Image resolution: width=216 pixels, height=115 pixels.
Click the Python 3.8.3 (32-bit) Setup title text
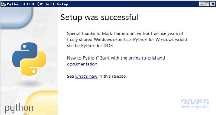pyautogui.click(x=38, y=4)
